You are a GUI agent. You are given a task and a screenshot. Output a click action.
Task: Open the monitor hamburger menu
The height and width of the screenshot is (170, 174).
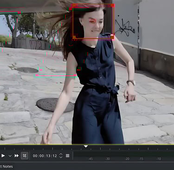pos(68,156)
